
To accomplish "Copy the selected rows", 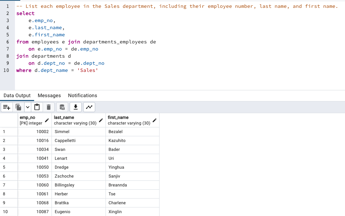I will (x=18, y=107).
